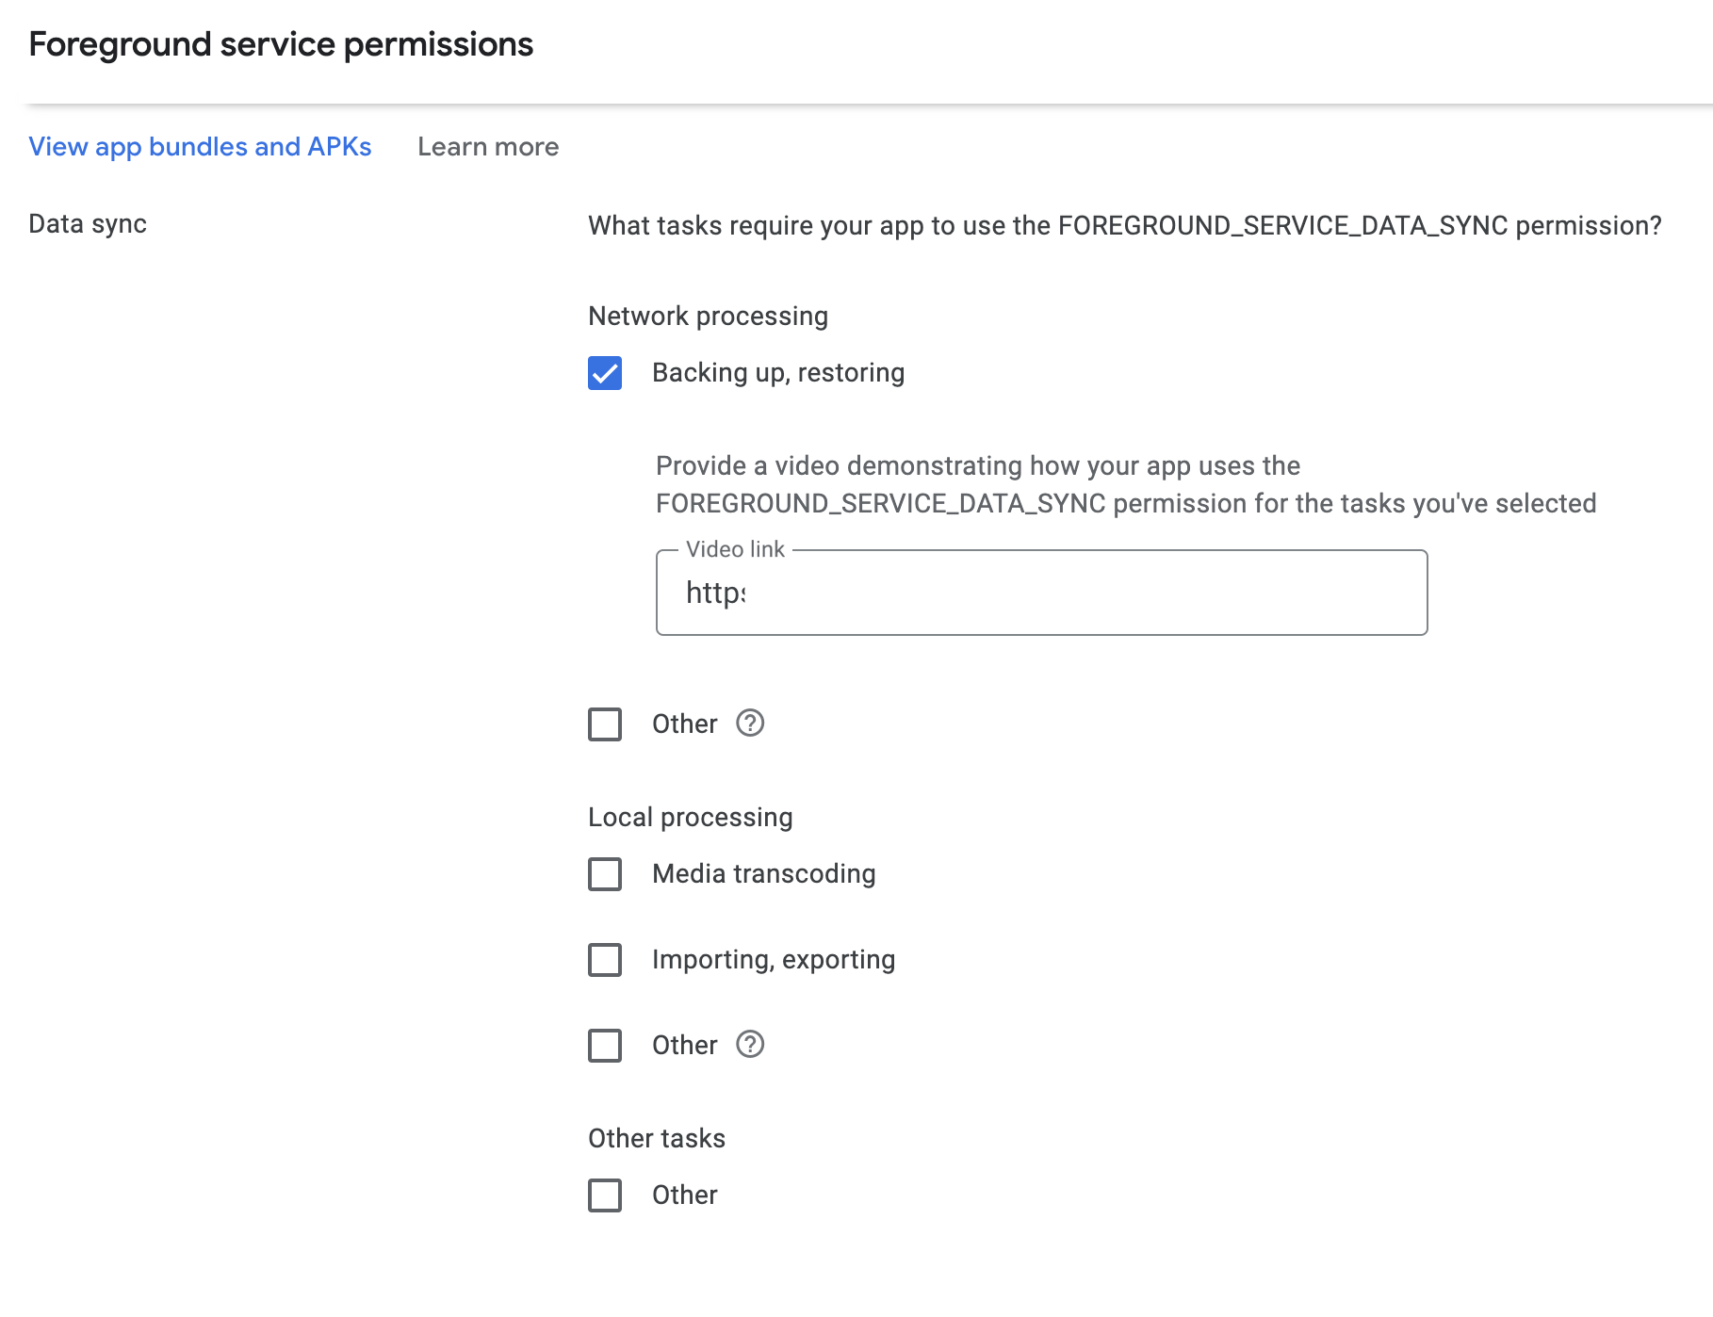Click the FOREGROUND_SERVICE_DATA_SYNC question text
Viewport: 1713px width, 1317px height.
pyautogui.click(x=1124, y=226)
